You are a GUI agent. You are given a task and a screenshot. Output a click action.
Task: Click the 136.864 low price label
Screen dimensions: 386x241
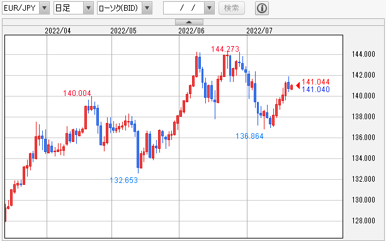(249, 136)
